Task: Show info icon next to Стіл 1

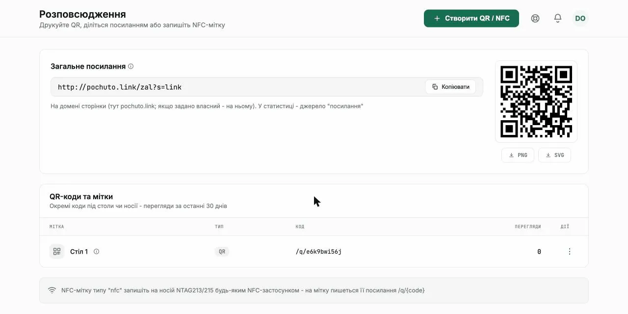Action: click(96, 252)
